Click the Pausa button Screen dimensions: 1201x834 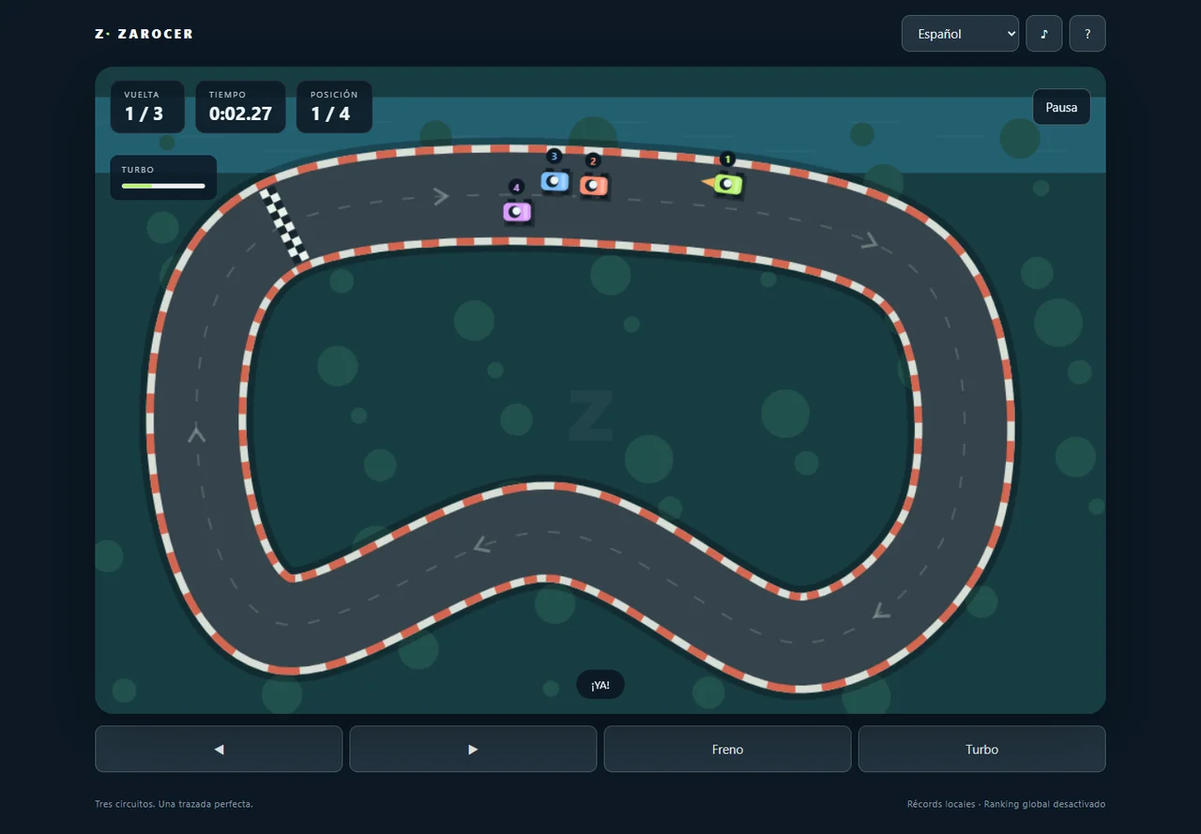click(1061, 107)
